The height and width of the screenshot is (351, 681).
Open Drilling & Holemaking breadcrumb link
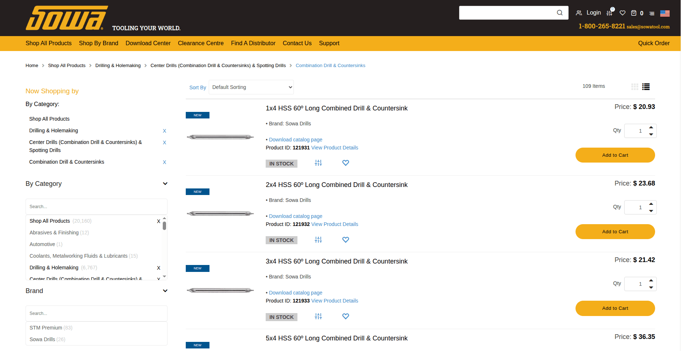118,66
